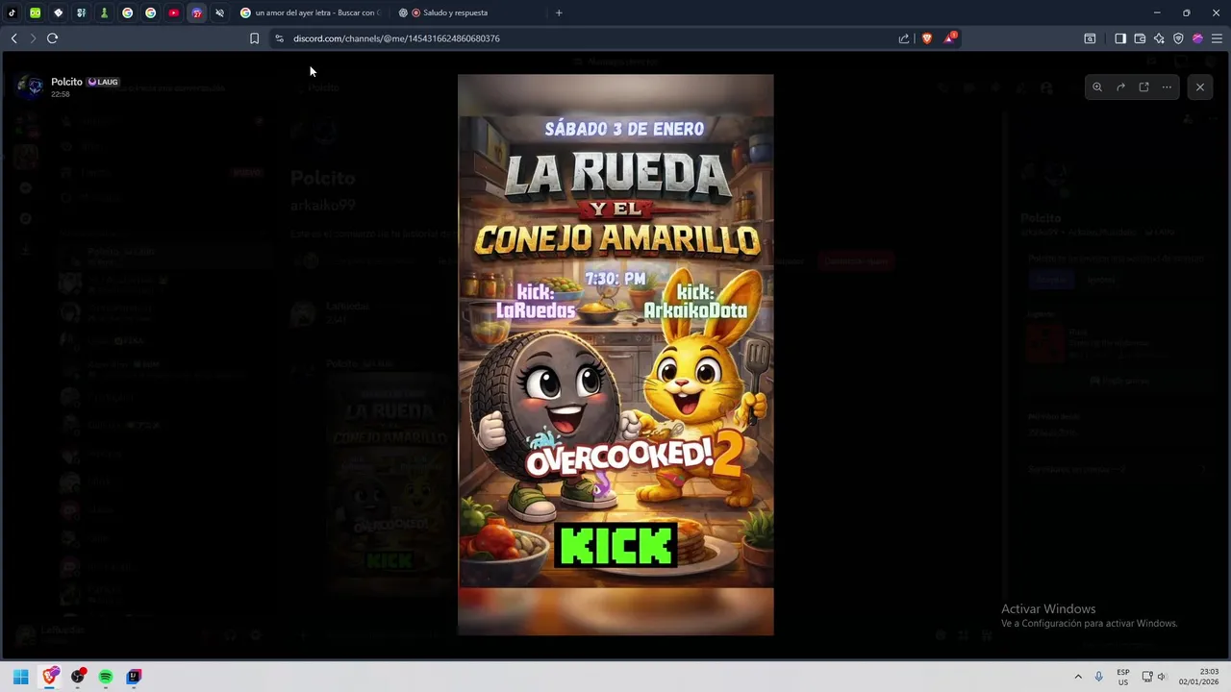Image resolution: width=1231 pixels, height=692 pixels.
Task: Go back in browser history
Action: [x=13, y=38]
